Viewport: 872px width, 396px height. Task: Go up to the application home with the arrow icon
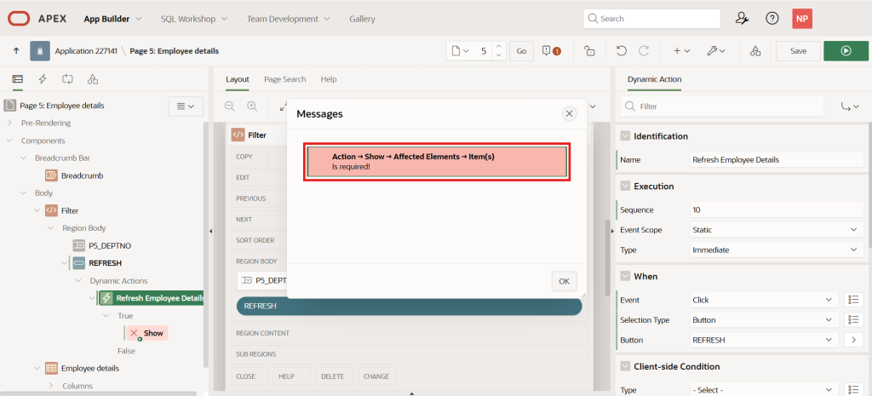(16, 50)
